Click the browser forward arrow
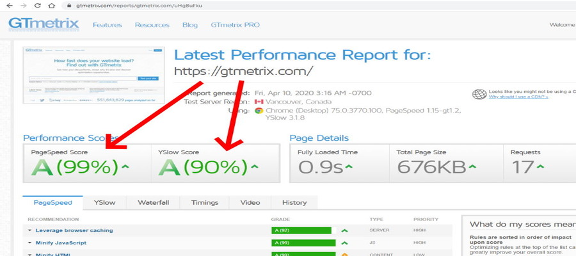The height and width of the screenshot is (256, 576). (x=23, y=6)
